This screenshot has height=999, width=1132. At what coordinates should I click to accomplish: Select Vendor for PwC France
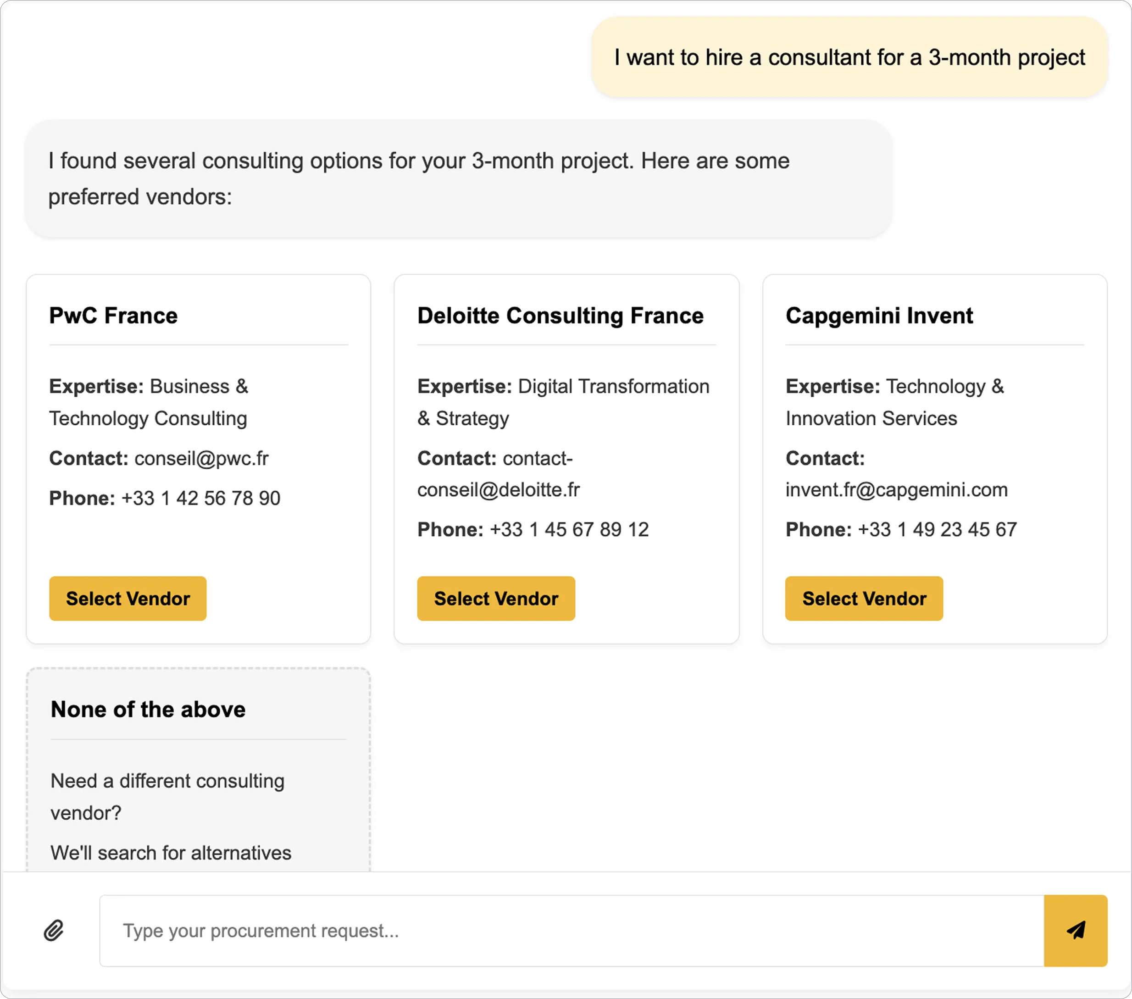(128, 598)
